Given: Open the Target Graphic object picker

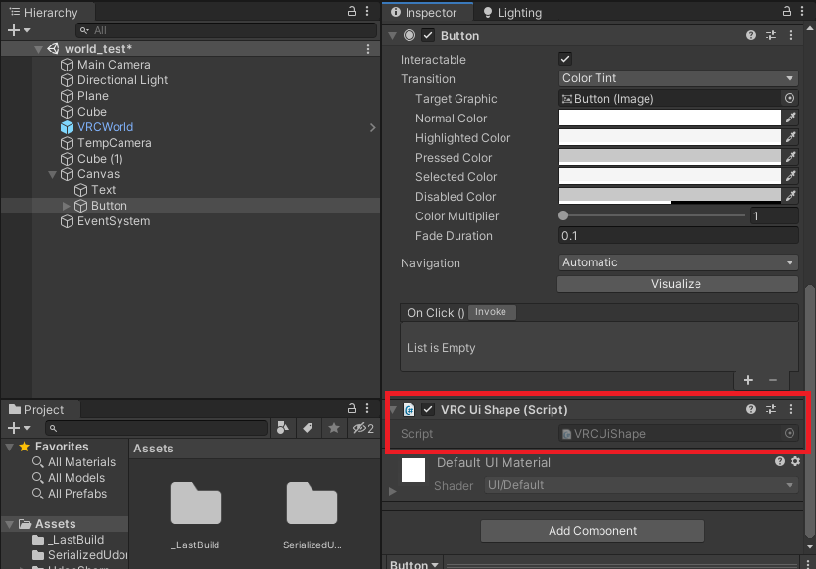Looking at the screenshot, I should pyautogui.click(x=790, y=98).
